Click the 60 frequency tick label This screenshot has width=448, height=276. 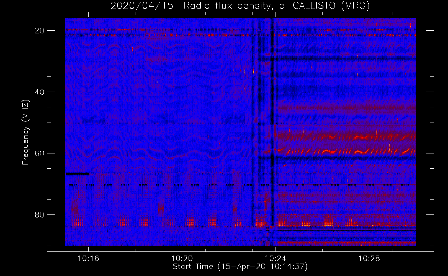[x=40, y=153]
